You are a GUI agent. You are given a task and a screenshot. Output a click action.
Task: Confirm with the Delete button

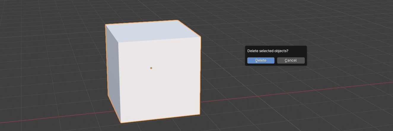click(261, 60)
